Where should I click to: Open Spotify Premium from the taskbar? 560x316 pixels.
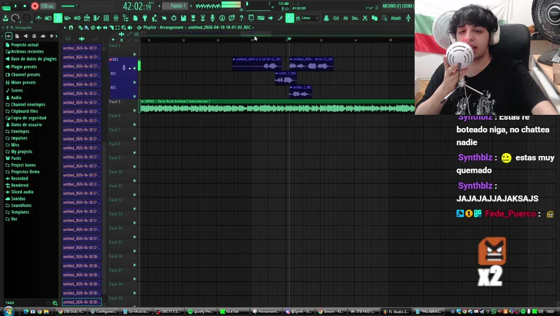(x=201, y=312)
